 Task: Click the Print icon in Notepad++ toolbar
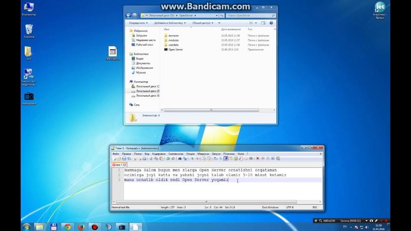145,159
